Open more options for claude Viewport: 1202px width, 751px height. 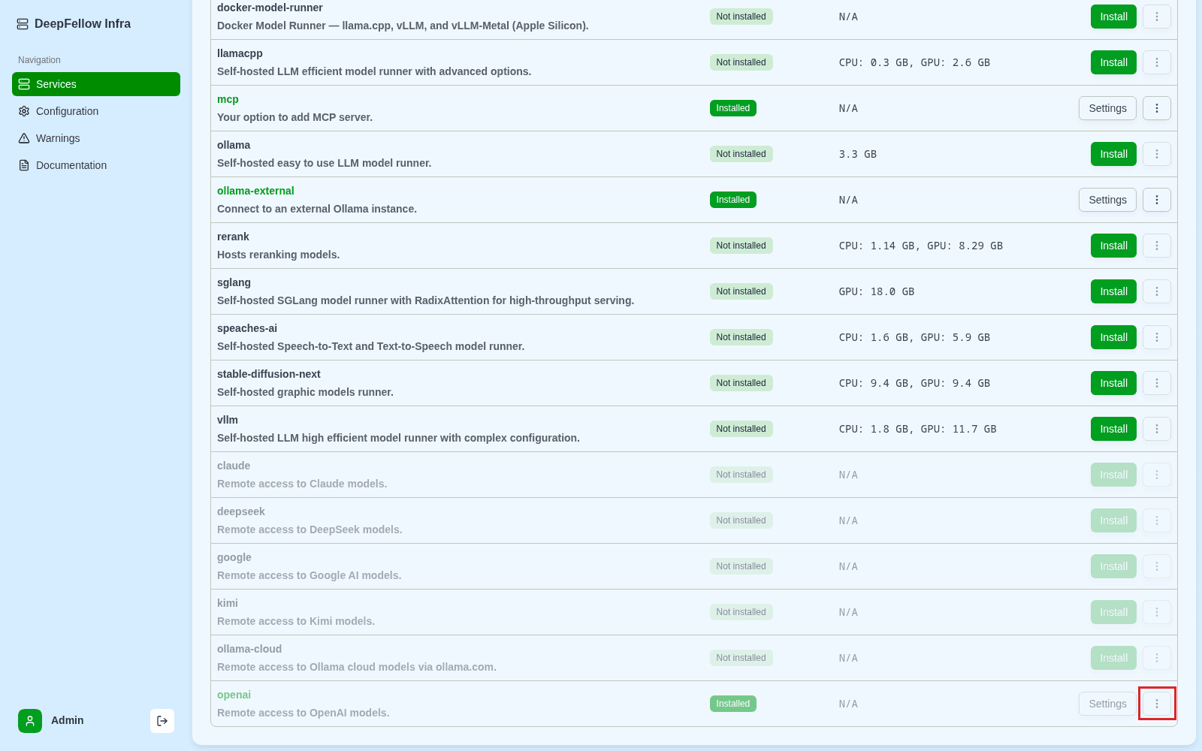[x=1157, y=475]
